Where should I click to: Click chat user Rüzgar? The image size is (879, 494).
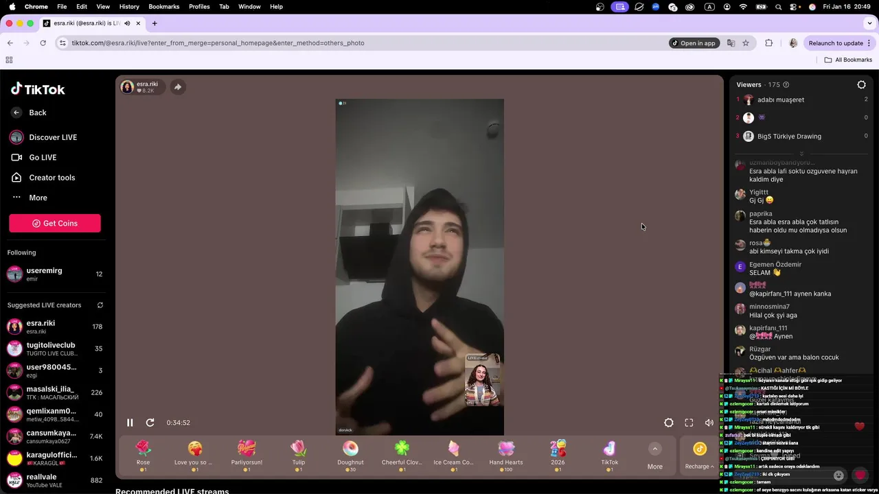click(x=760, y=349)
